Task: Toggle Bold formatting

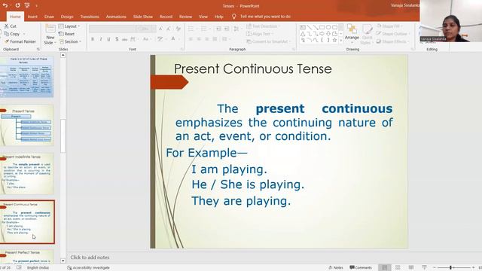Action: tap(93, 39)
